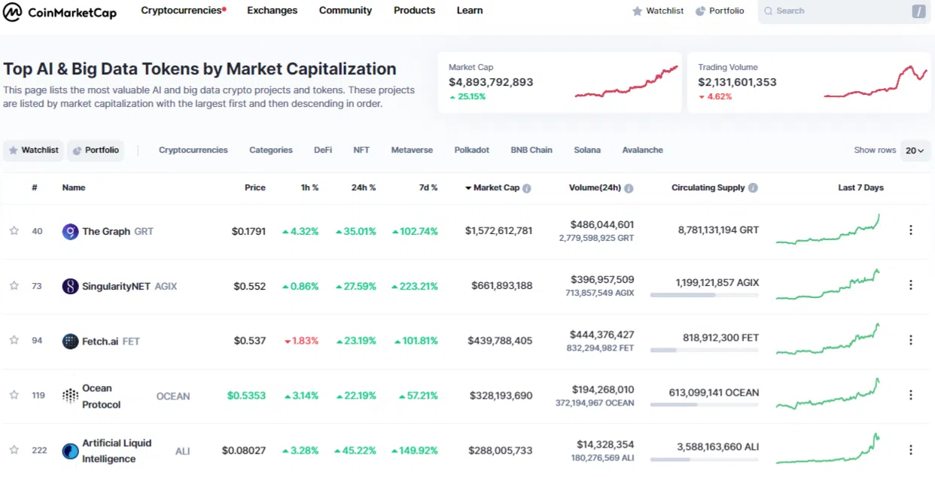Open the three-dot menu for The Graph
Image resolution: width=935 pixels, height=477 pixels.
(x=911, y=230)
